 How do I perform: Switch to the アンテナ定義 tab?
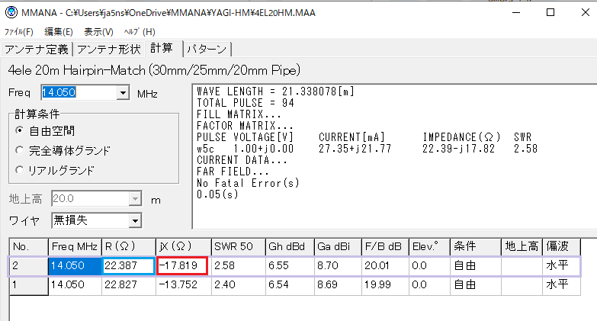[37, 50]
